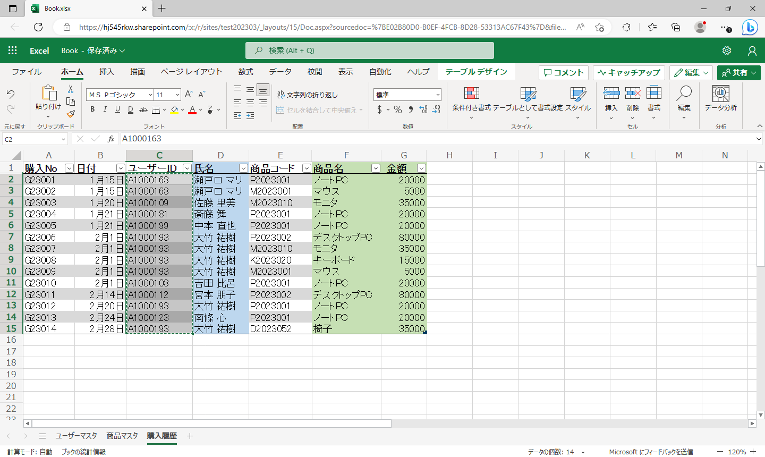Switch to the 数式 ribbon tab

coord(246,72)
